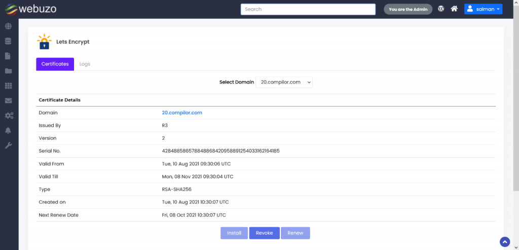Click the Install button
519x250 pixels.
point(234,233)
